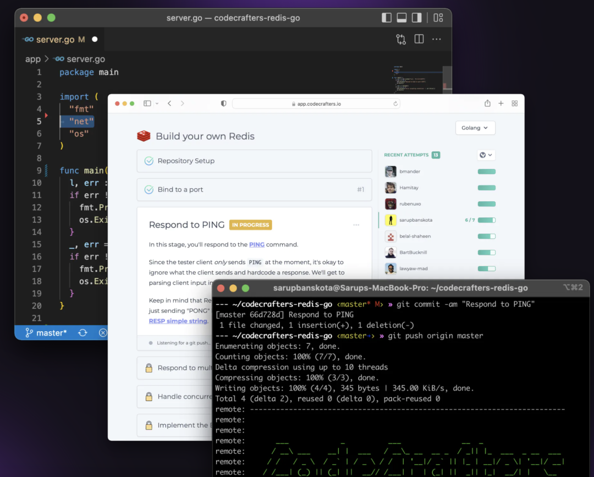Open the Bind to a port stage
The width and height of the screenshot is (594, 477).
[x=254, y=189]
